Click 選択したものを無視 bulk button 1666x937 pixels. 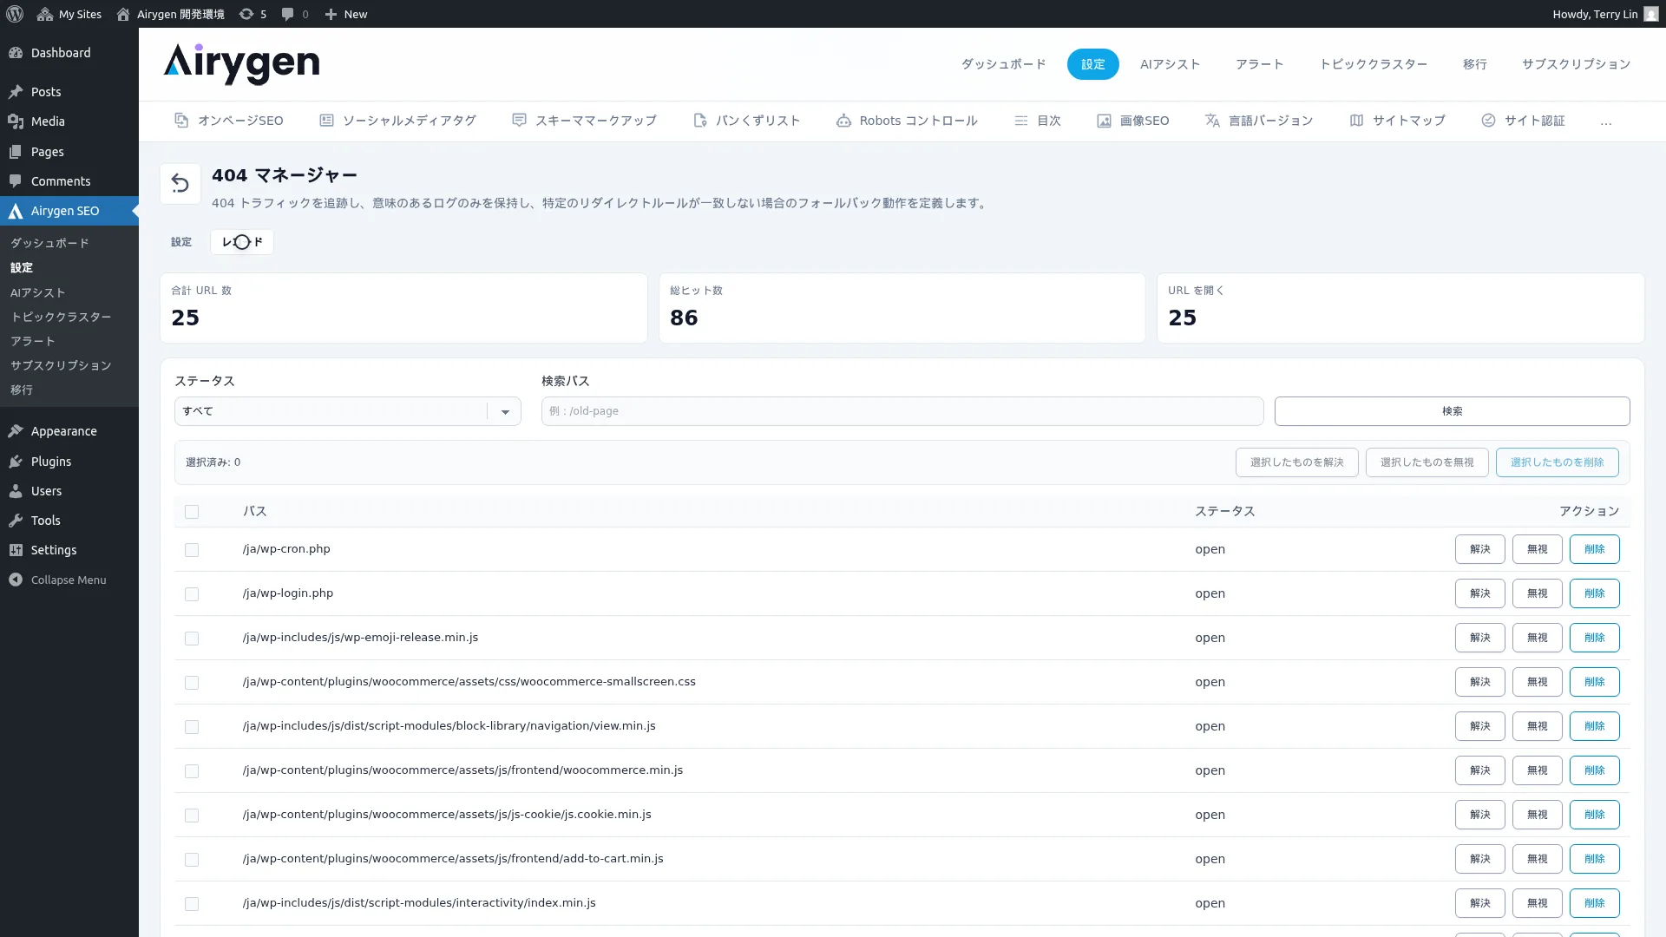pos(1427,462)
